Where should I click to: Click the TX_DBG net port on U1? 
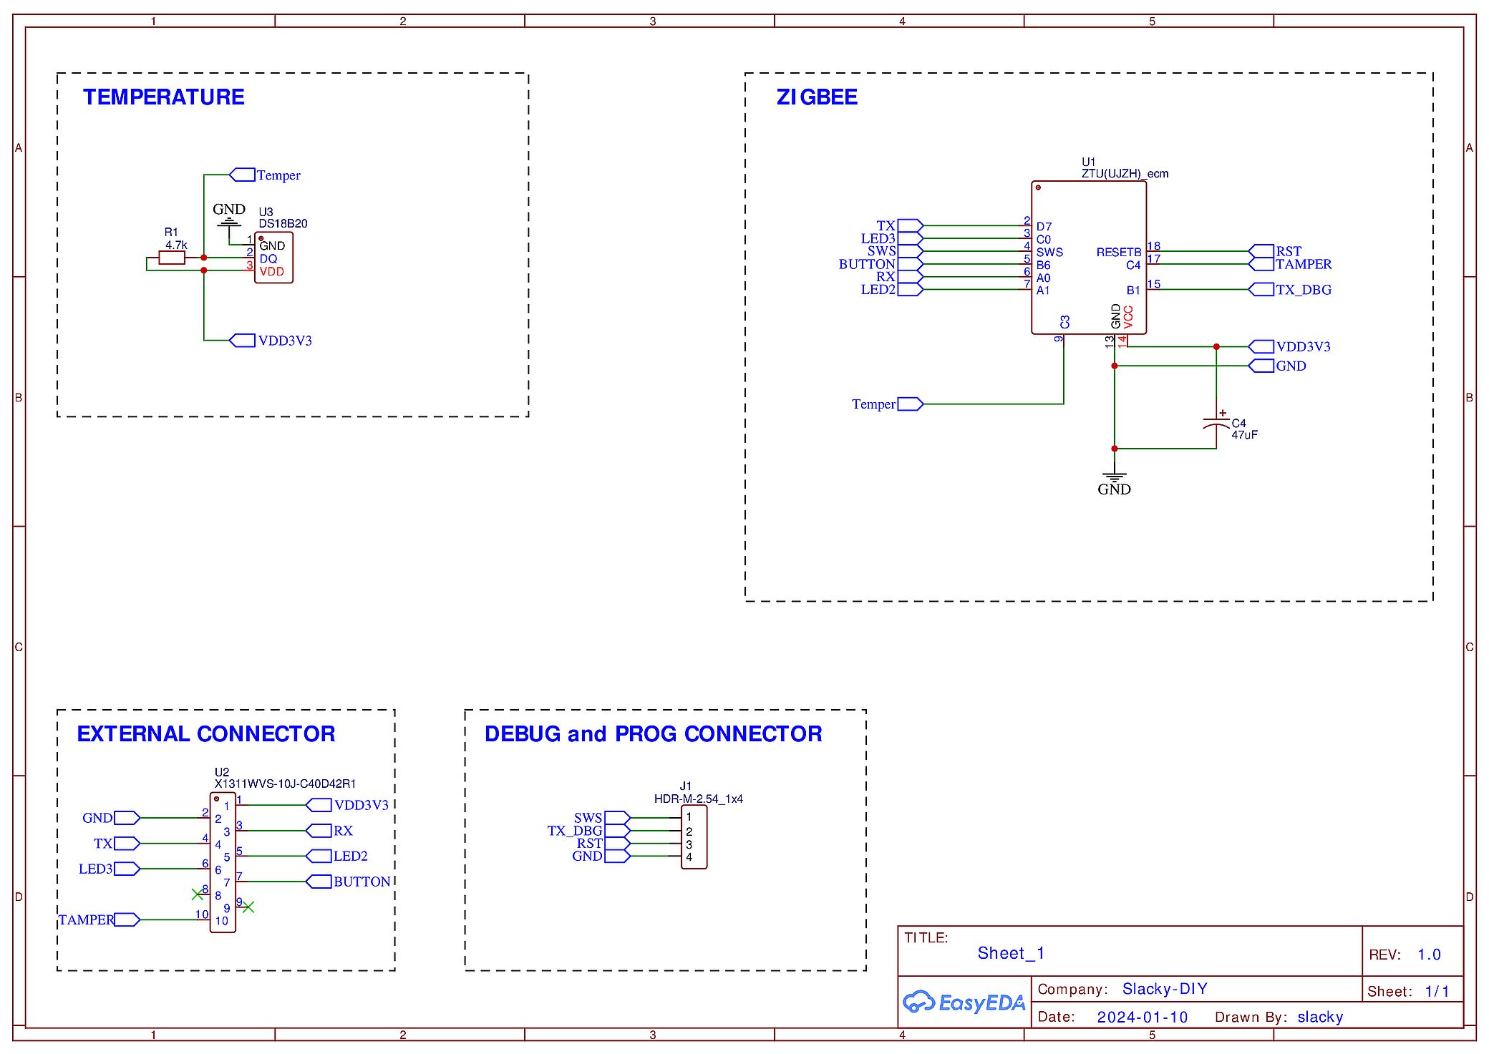[1261, 289]
